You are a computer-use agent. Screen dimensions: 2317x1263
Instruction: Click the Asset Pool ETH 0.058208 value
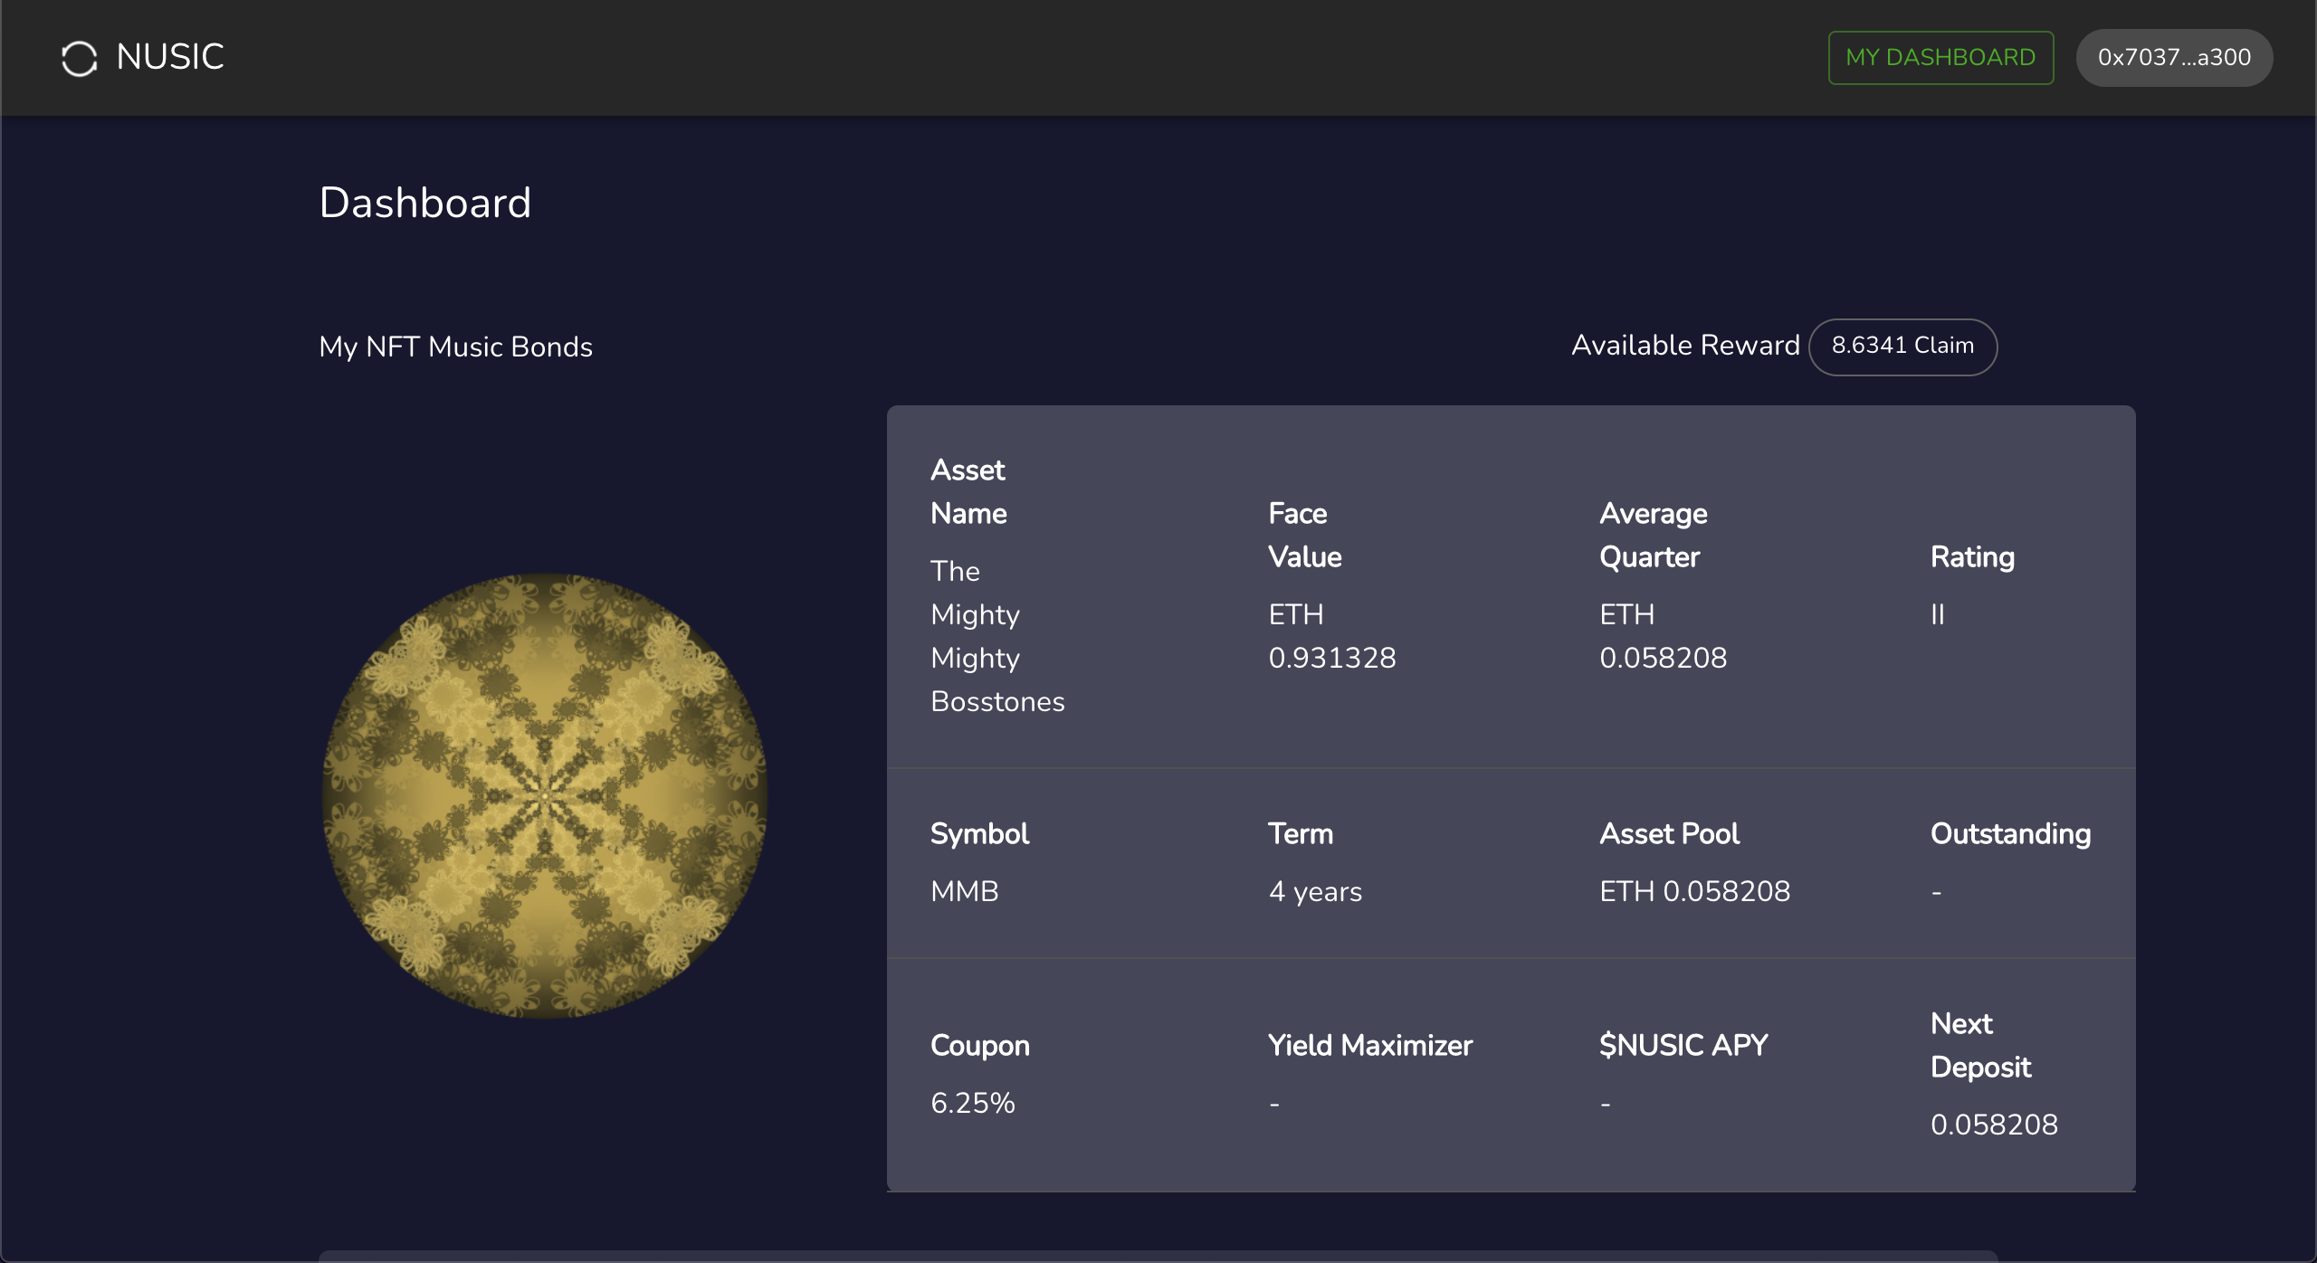(x=1693, y=891)
